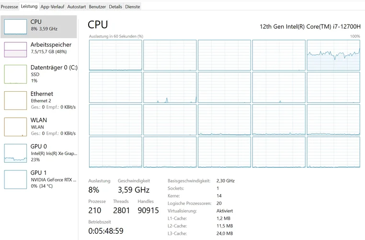Switch to the Prozesse tab

point(10,7)
